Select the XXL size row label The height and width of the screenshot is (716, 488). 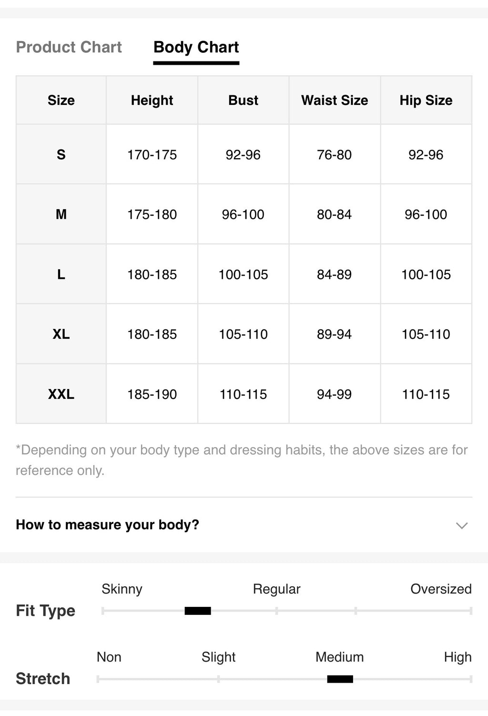click(61, 394)
